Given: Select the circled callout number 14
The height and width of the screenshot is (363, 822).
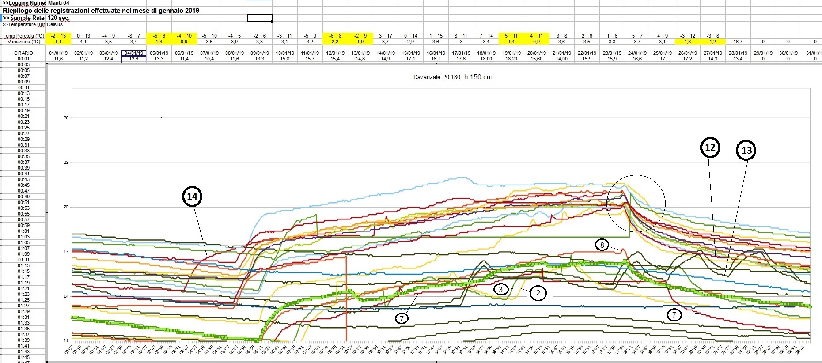Looking at the screenshot, I should tap(192, 197).
